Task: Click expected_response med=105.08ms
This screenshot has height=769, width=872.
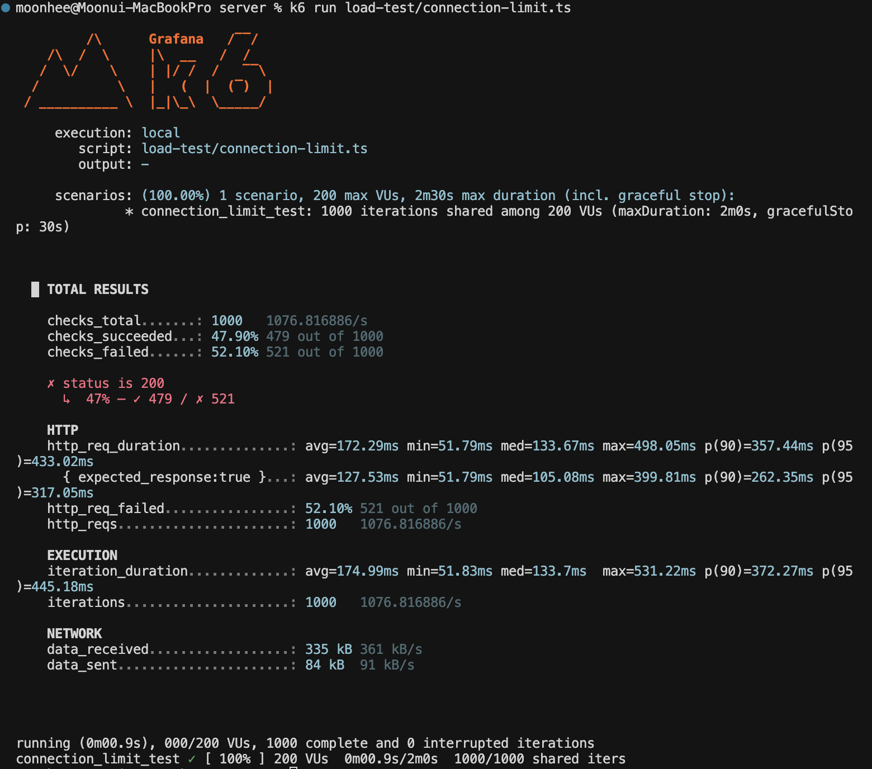Action: coord(548,477)
